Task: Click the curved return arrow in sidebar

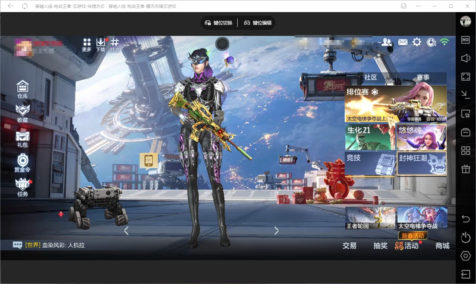Action: 466,219
